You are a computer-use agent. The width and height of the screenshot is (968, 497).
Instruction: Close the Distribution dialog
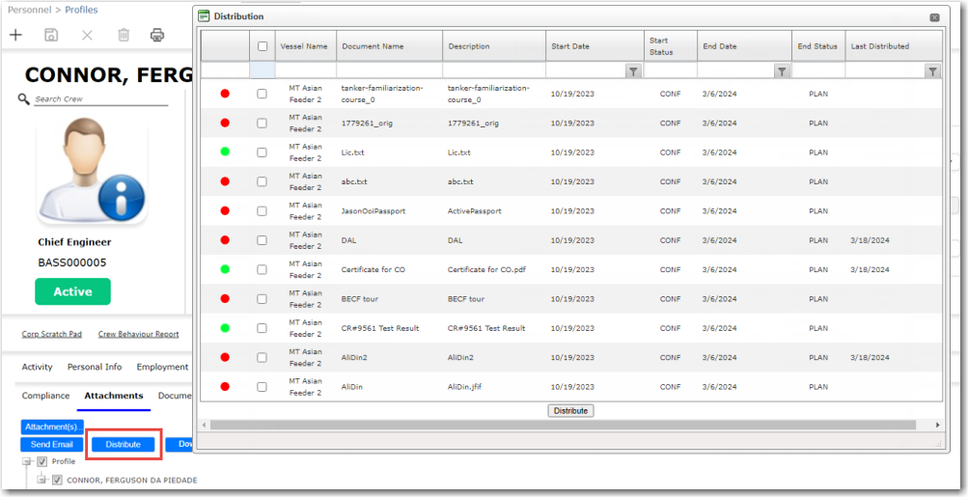(933, 17)
